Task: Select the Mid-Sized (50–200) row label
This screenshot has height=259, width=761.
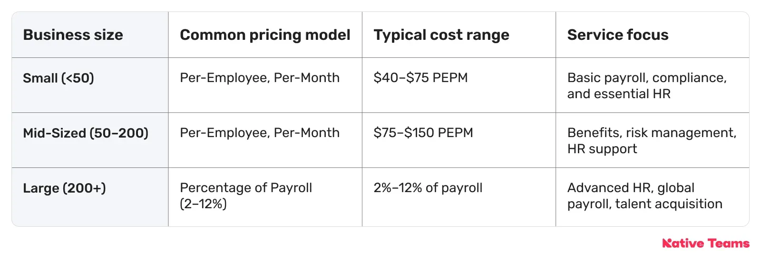Action: 86,133
